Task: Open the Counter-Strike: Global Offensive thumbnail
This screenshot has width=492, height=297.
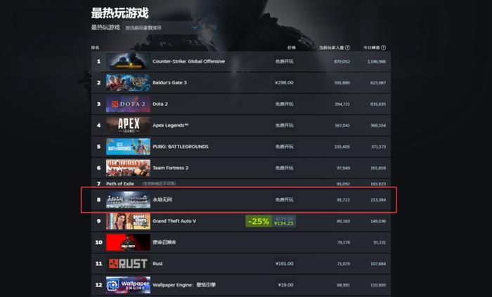Action: (128, 61)
